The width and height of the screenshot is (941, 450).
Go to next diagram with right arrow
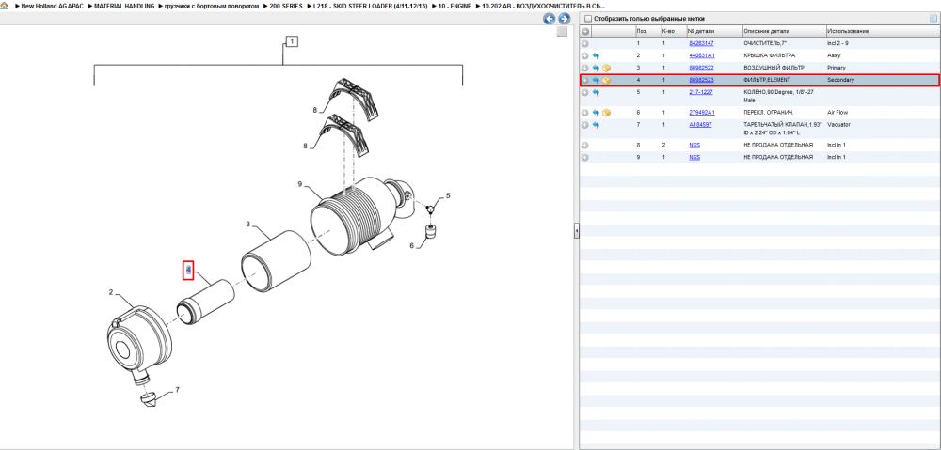(x=564, y=19)
